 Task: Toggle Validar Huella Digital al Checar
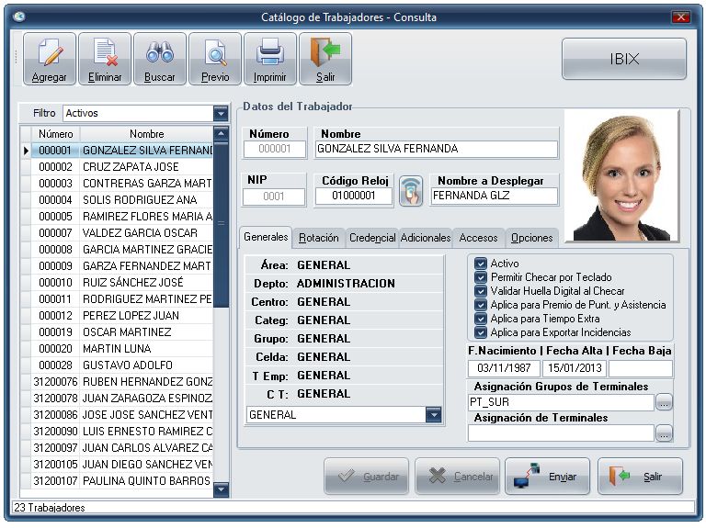481,291
